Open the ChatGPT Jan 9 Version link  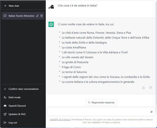click(60, 120)
